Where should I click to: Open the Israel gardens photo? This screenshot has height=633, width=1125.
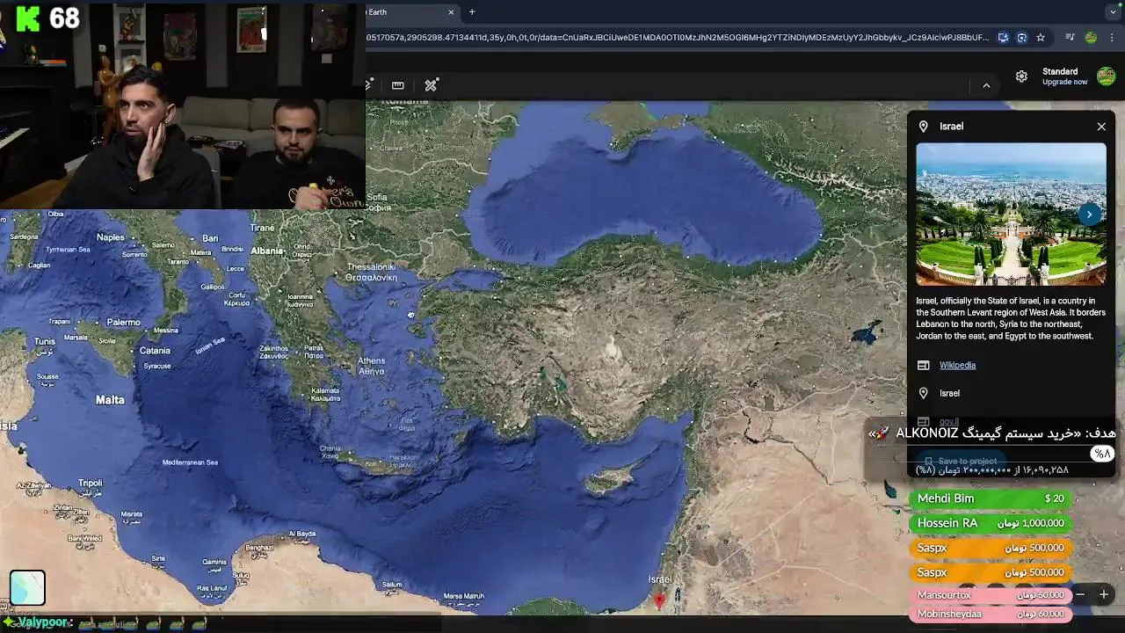pyautogui.click(x=1011, y=215)
